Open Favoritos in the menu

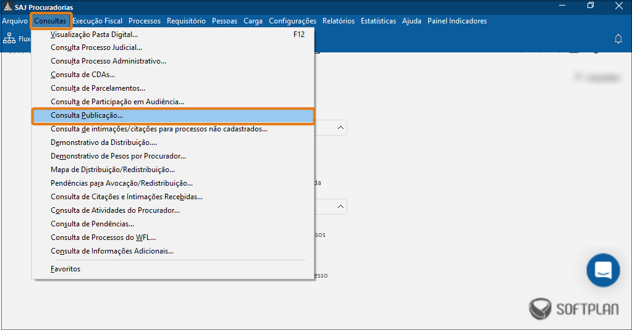point(65,269)
